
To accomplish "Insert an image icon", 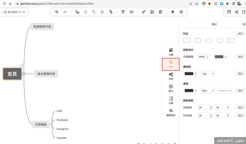I will pos(152,12).
